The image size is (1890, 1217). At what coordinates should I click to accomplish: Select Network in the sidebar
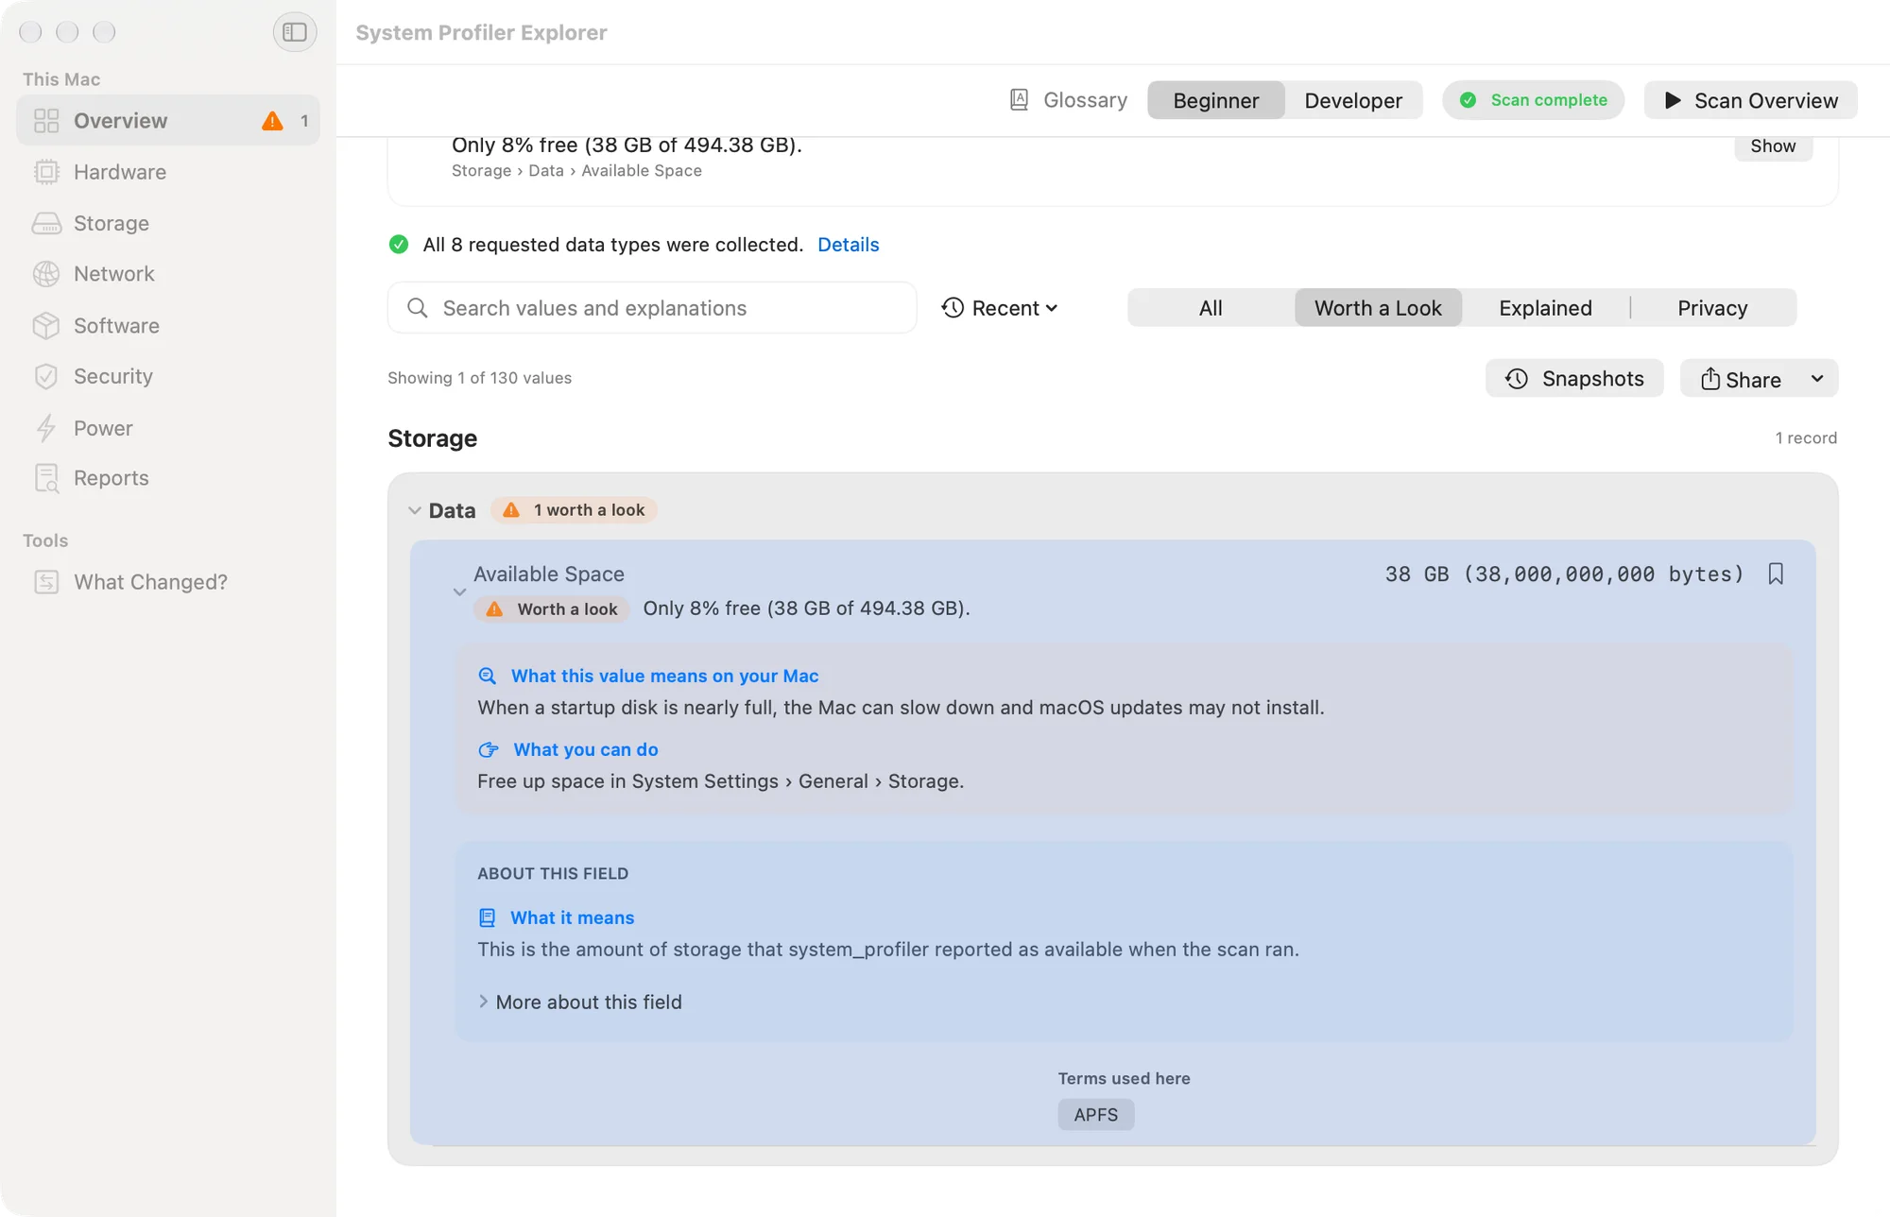click(168, 274)
